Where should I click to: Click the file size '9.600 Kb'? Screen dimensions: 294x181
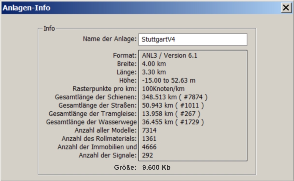pos(156,167)
